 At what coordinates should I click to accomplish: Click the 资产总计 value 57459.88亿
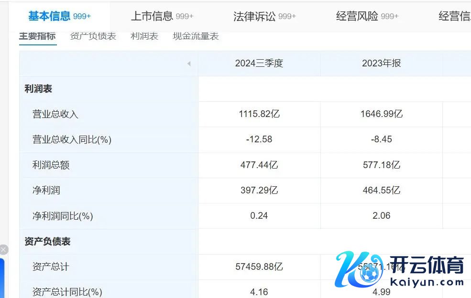(x=259, y=267)
